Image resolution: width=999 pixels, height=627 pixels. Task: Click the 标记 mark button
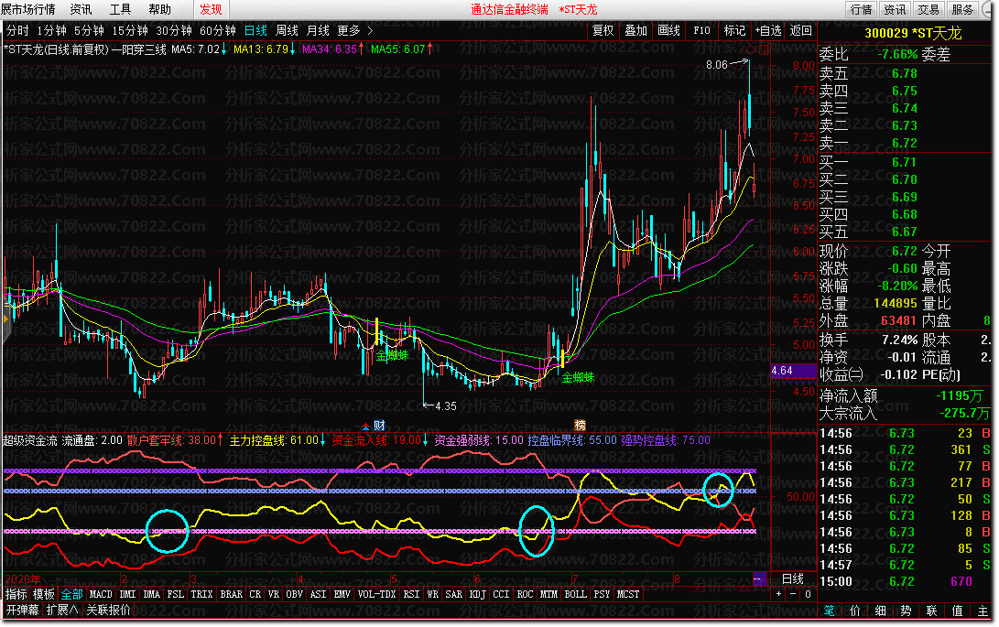(734, 30)
